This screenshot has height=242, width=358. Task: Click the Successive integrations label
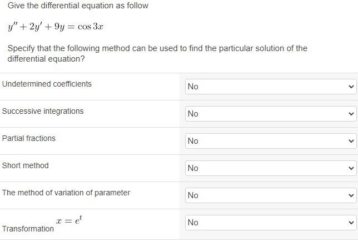[43, 111]
